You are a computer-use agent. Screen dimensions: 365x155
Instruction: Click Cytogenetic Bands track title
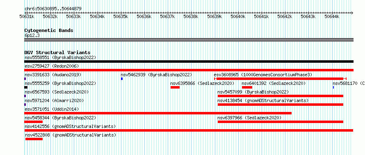tap(49, 30)
